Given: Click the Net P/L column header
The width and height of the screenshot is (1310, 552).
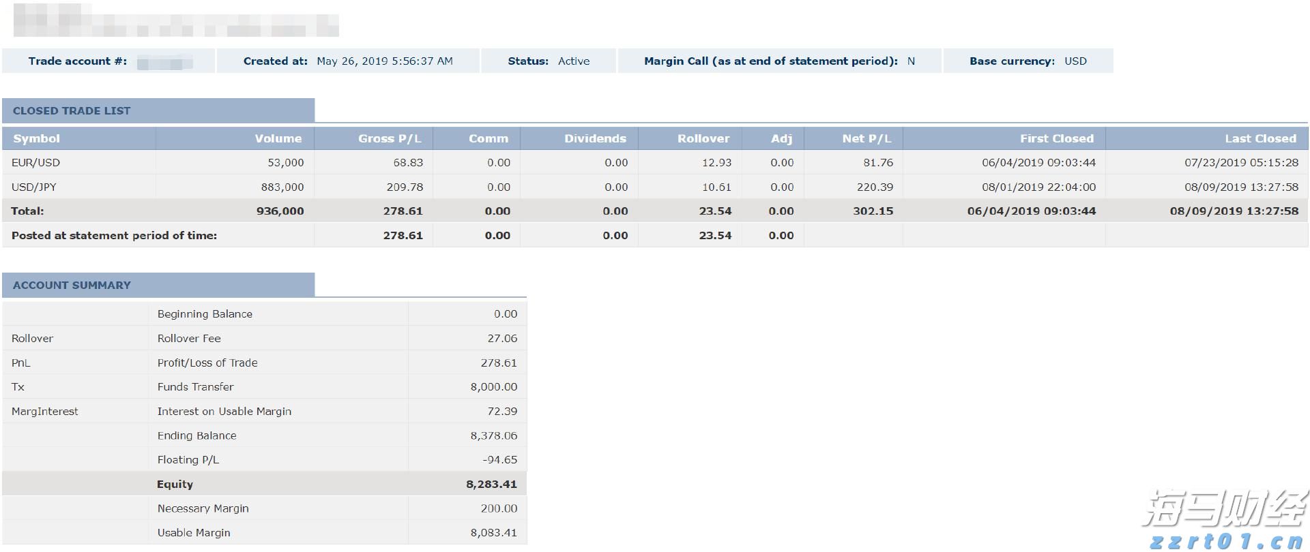Looking at the screenshot, I should 867,138.
